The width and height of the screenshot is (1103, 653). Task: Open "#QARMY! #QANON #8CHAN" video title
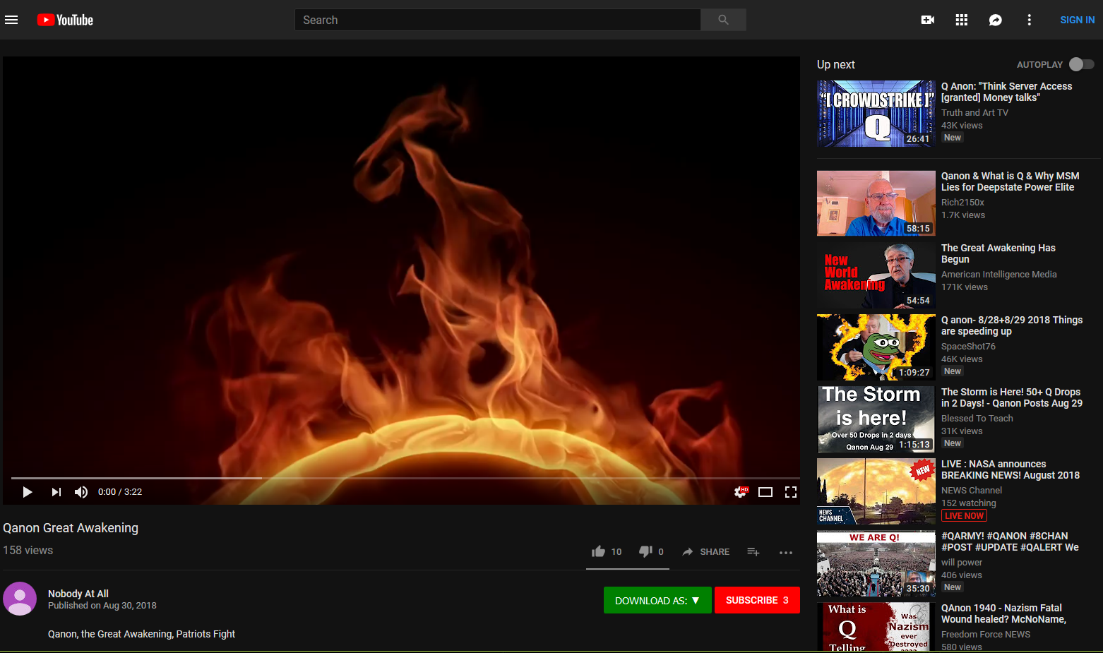point(1010,541)
